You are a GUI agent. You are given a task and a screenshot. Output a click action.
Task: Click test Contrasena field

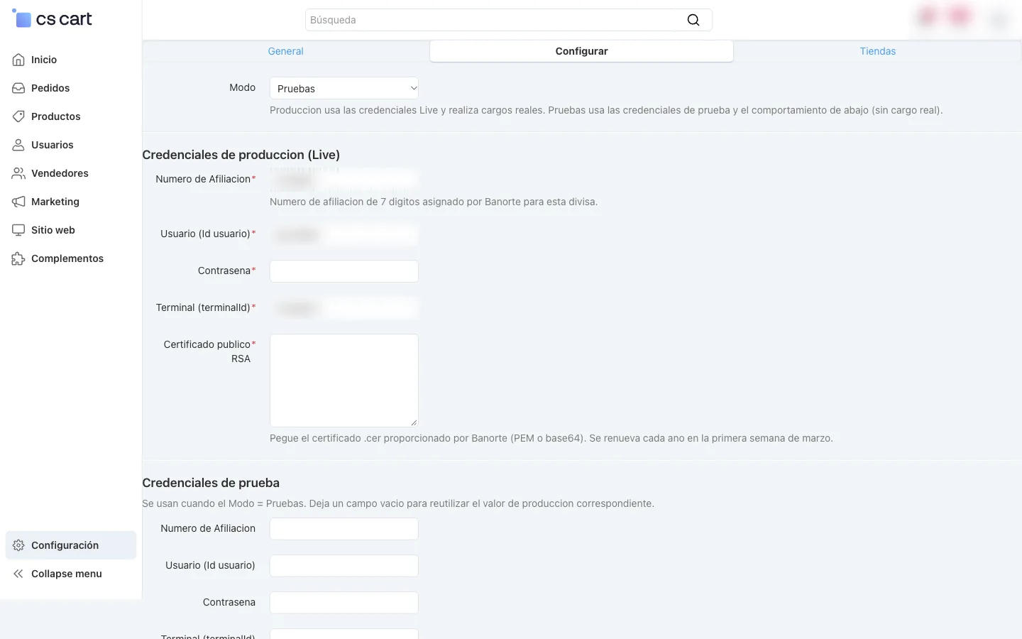point(344,603)
